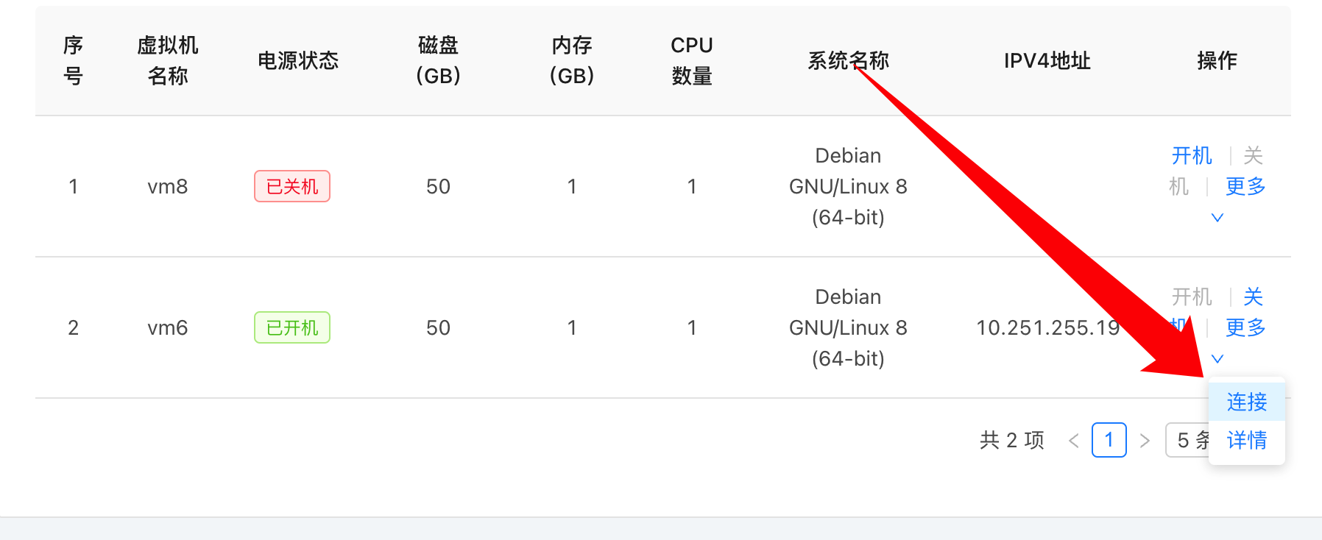
Task: Click the vm6 virtual machine name
Action: coord(168,328)
